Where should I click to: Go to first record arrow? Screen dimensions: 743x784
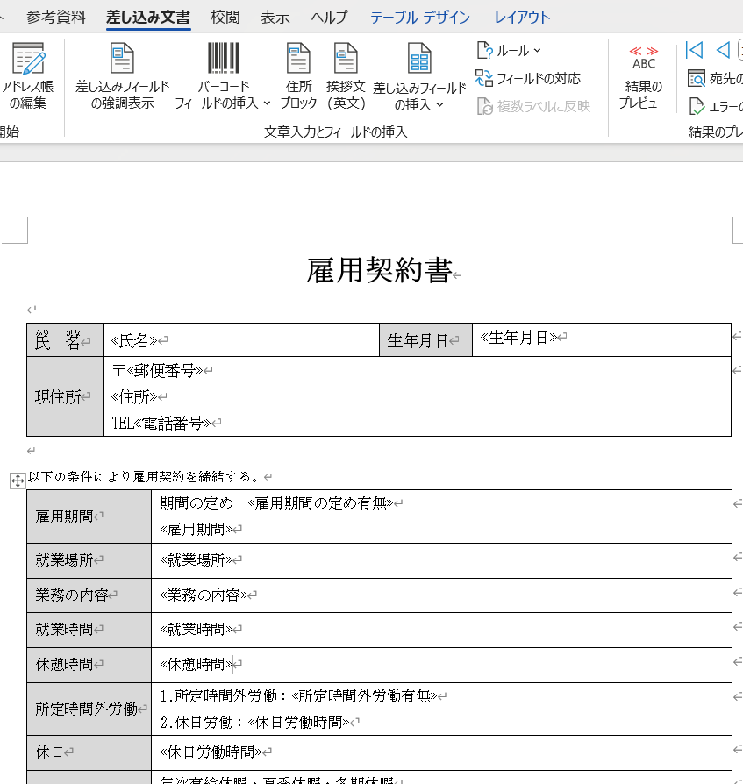(694, 50)
